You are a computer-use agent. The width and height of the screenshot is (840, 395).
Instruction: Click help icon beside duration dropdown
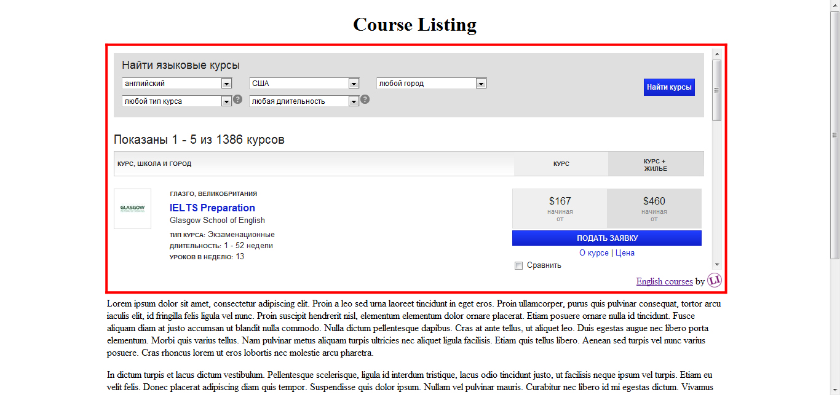[x=365, y=100]
